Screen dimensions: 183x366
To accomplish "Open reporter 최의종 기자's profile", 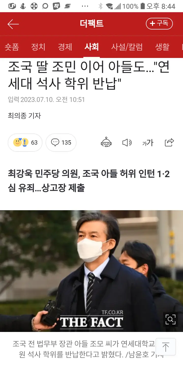I will click(x=24, y=116).
